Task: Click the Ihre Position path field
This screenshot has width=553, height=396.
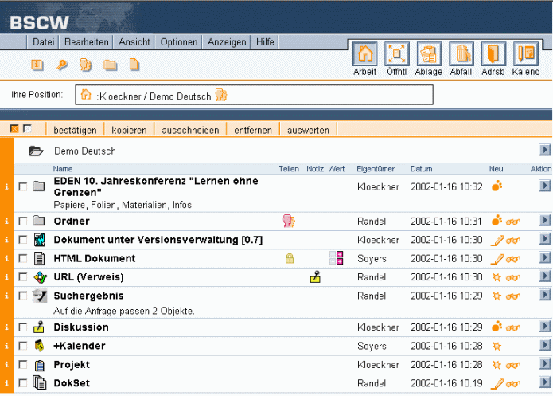Action: click(255, 96)
